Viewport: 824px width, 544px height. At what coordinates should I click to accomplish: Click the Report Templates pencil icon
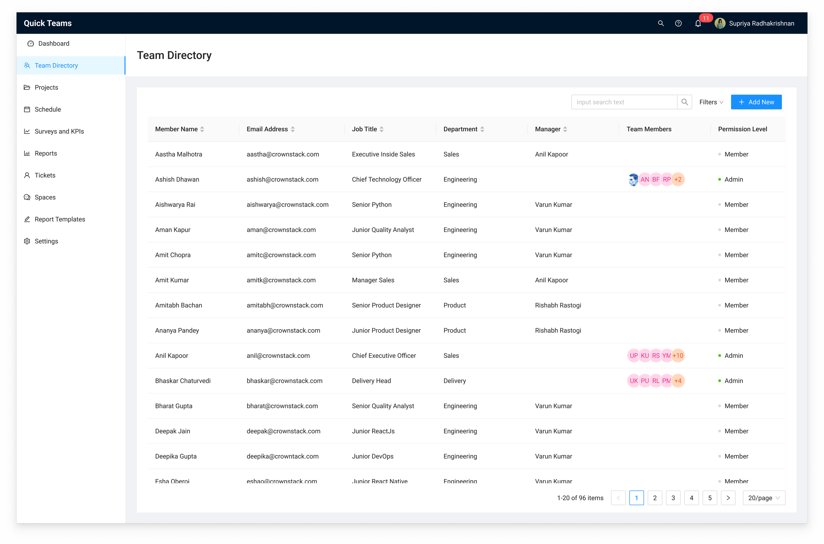pos(27,219)
